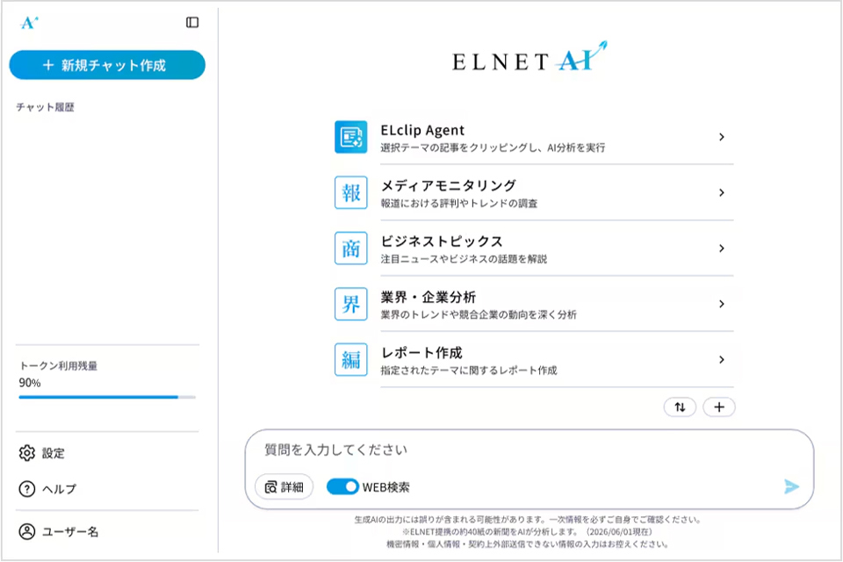Image resolution: width=843 pixels, height=562 pixels.
Task: Expand the メディアモニタリング chevron
Action: point(722,192)
